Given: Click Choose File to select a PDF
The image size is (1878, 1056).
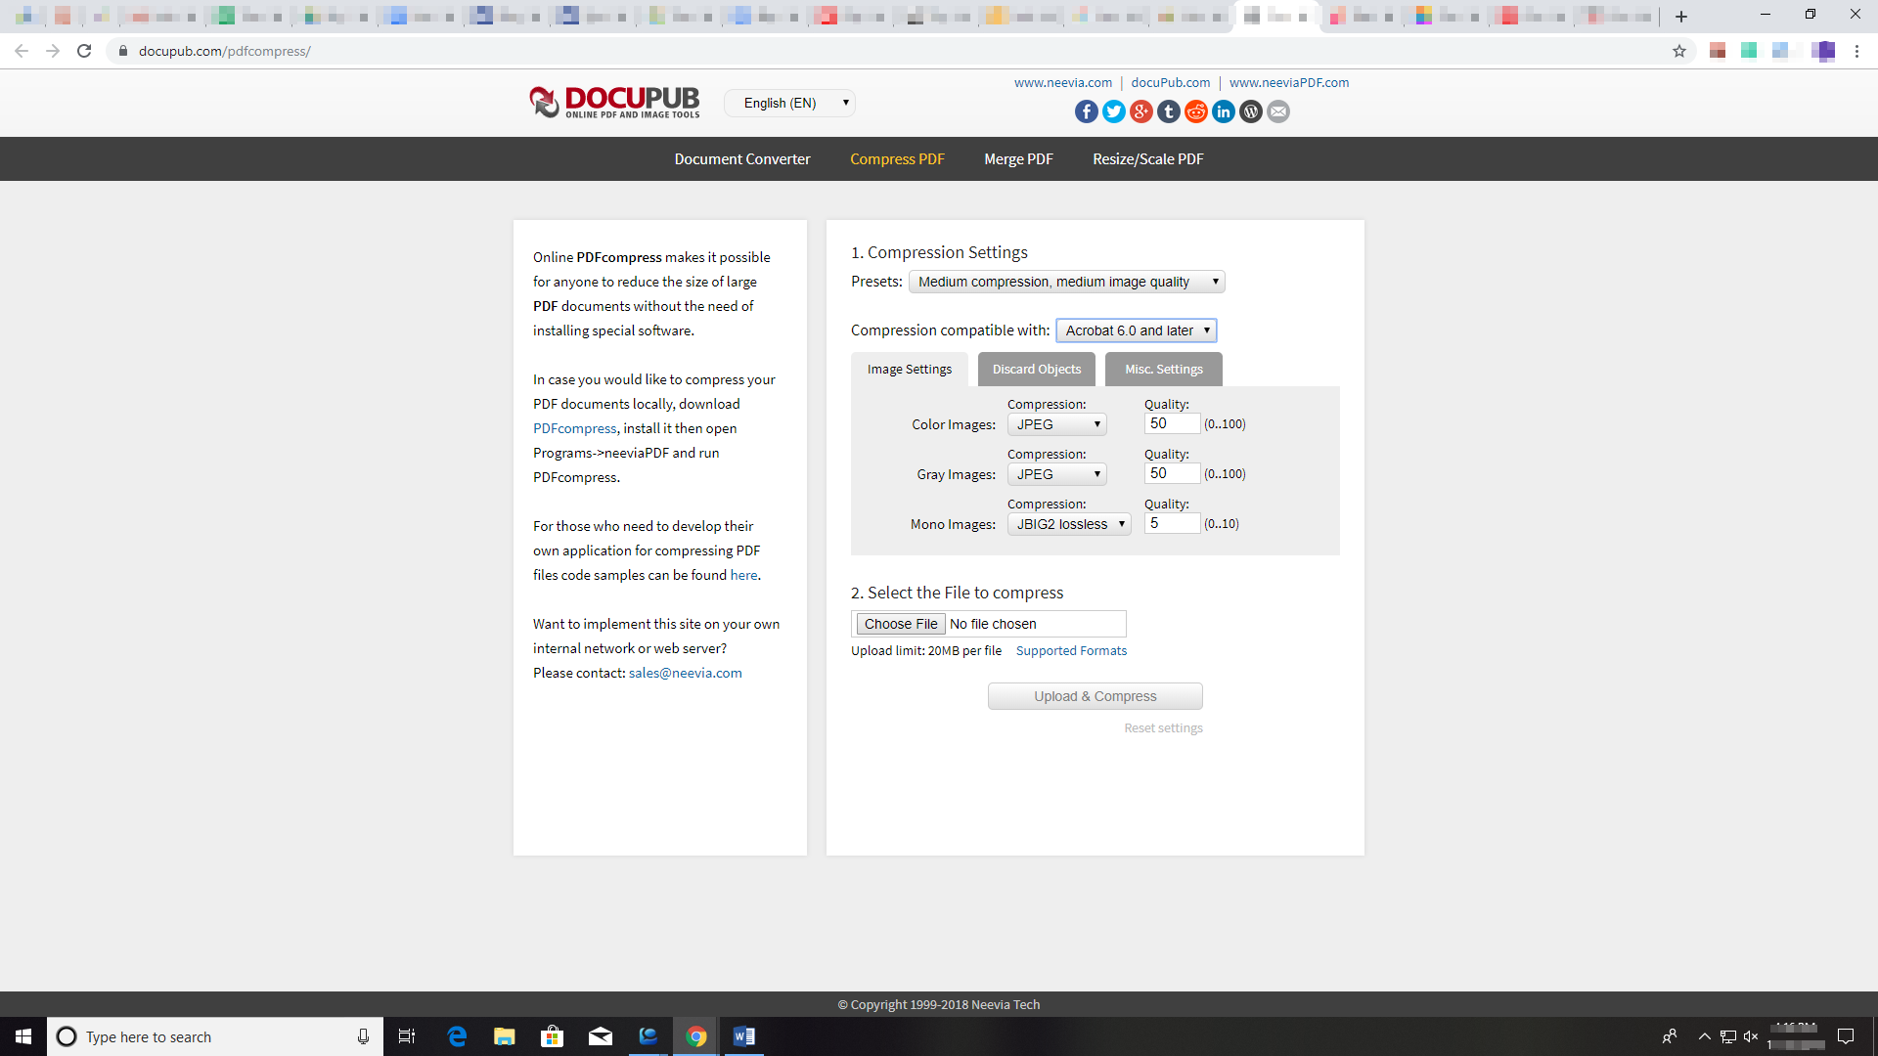Looking at the screenshot, I should 899,623.
